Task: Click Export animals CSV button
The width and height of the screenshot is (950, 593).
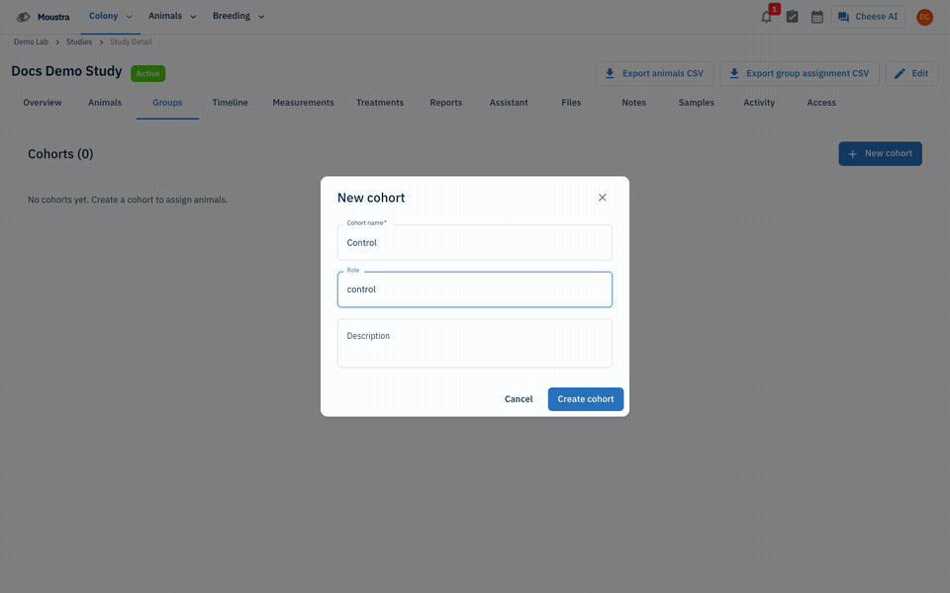Action: (654, 73)
